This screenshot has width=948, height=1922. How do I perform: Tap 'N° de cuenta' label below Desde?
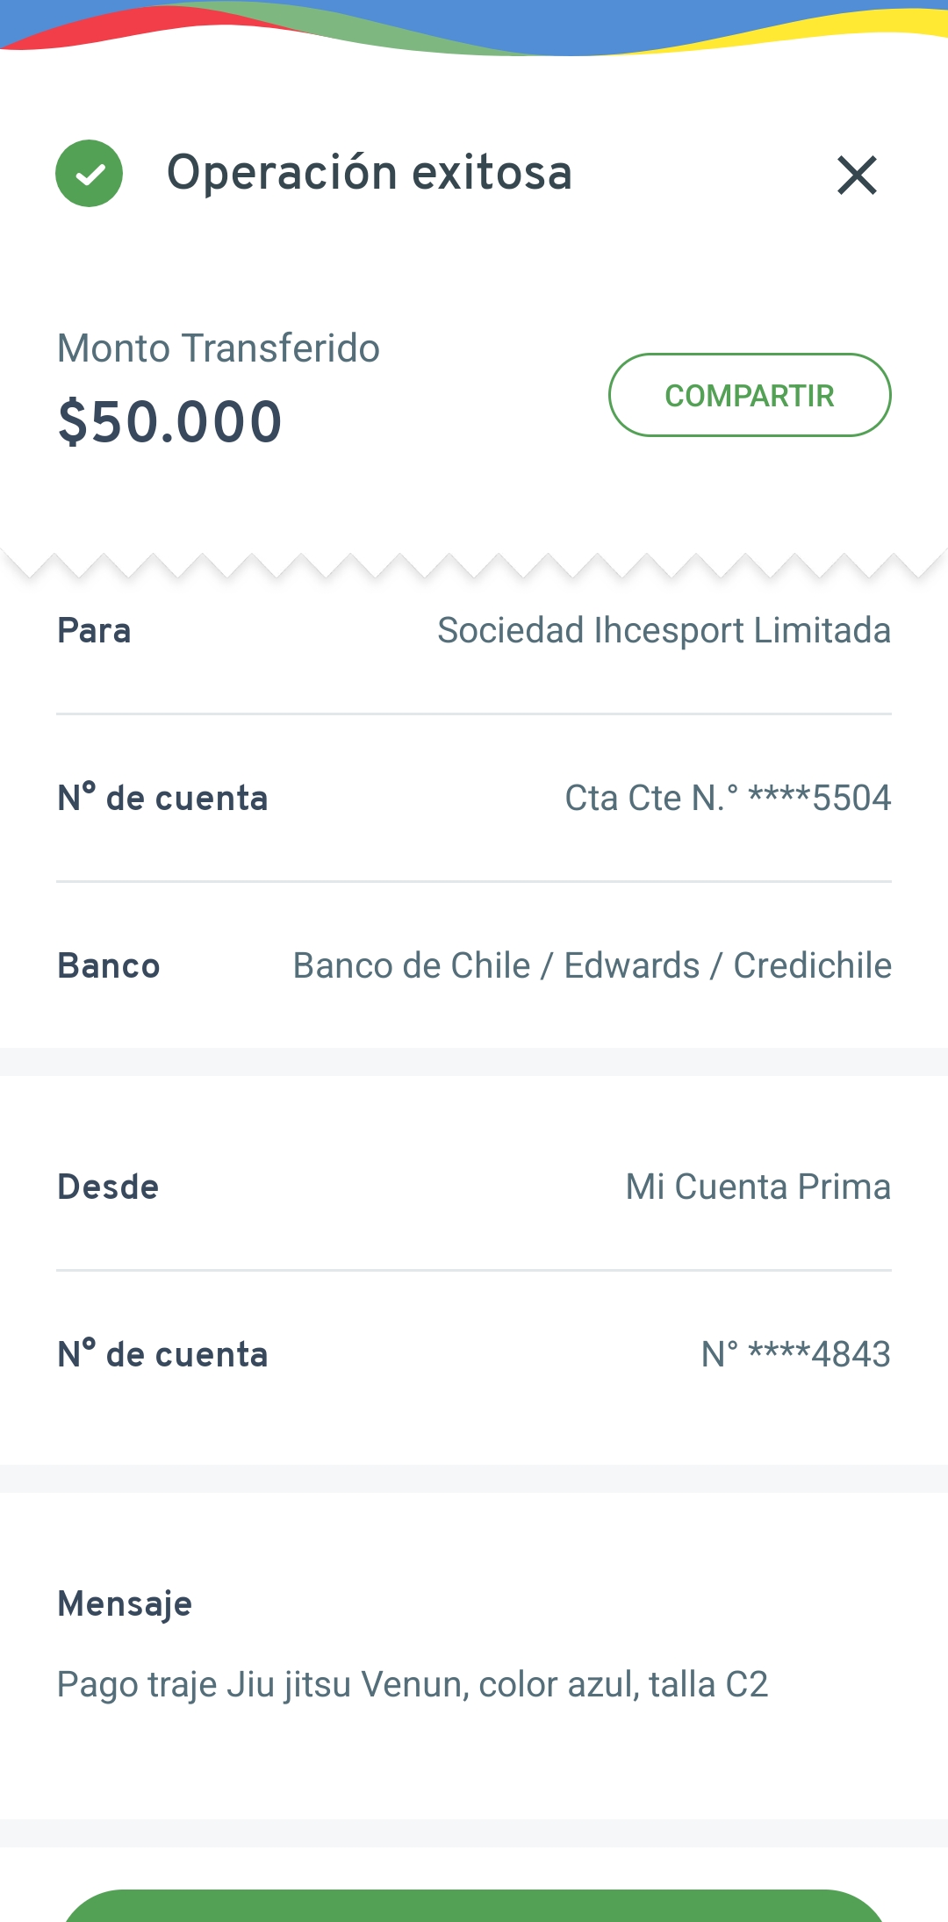[162, 1355]
